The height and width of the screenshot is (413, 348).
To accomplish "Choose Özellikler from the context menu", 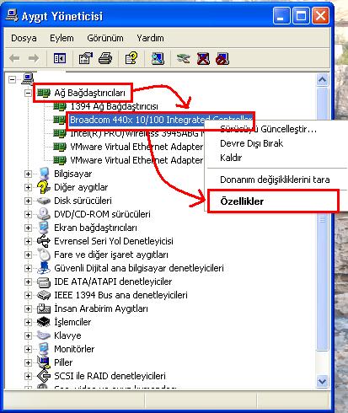I will (242, 201).
